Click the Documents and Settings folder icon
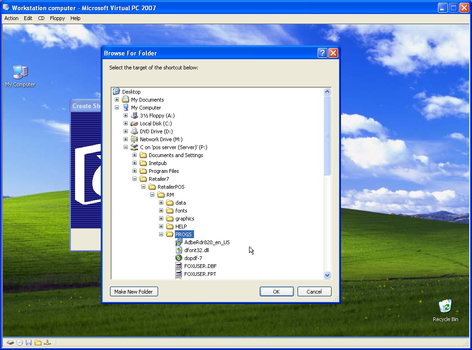 click(143, 155)
